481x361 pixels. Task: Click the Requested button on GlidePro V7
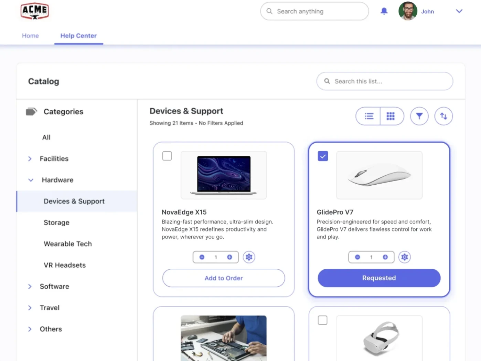coord(379,278)
